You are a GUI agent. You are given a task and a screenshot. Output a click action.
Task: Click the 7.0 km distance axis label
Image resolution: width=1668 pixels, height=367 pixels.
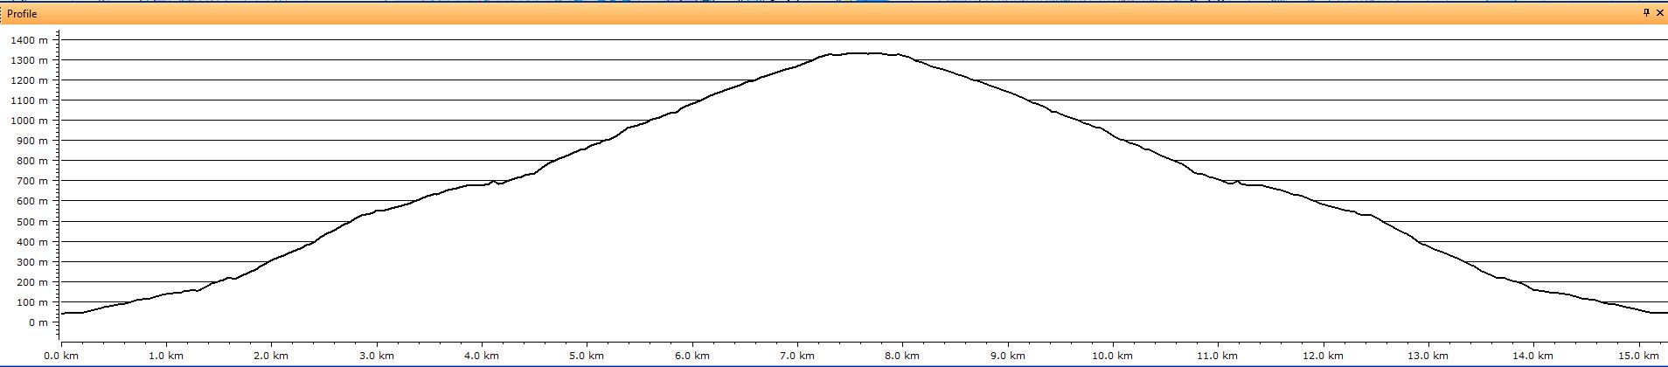coord(796,357)
